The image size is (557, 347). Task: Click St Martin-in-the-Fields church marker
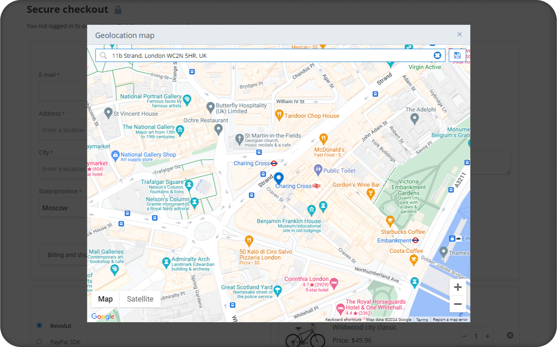tap(239, 139)
